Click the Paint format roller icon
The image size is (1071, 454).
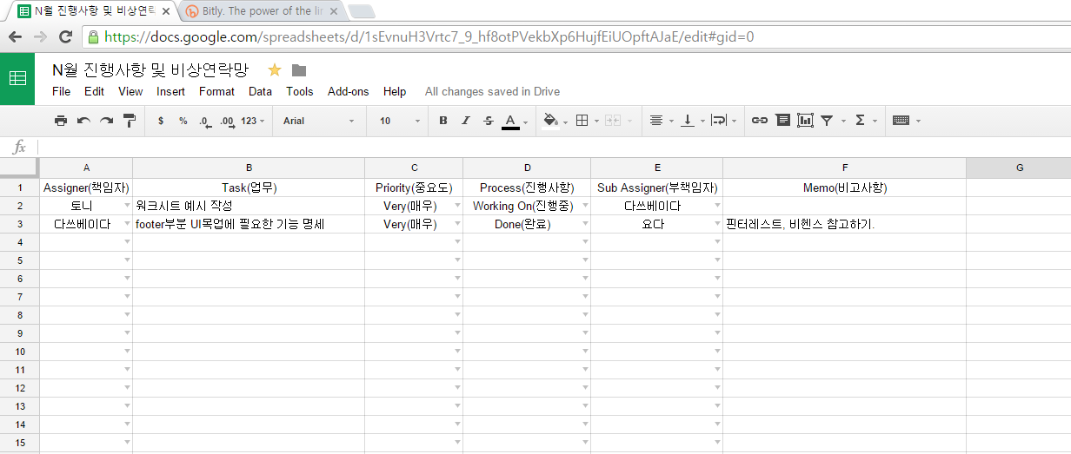(x=130, y=121)
